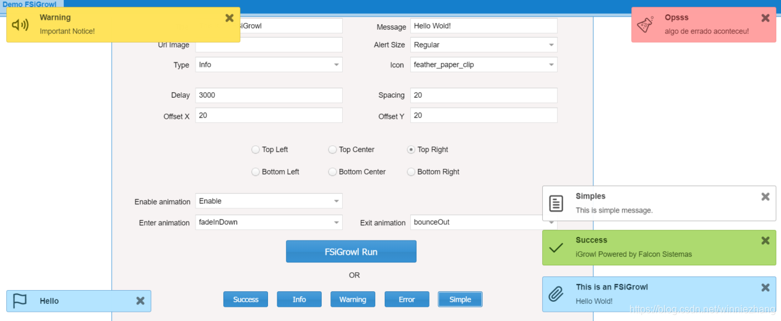Screen dimensions: 781x321
Task: Open the Icon dropdown showing feather_paper_clip
Action: tap(484, 64)
